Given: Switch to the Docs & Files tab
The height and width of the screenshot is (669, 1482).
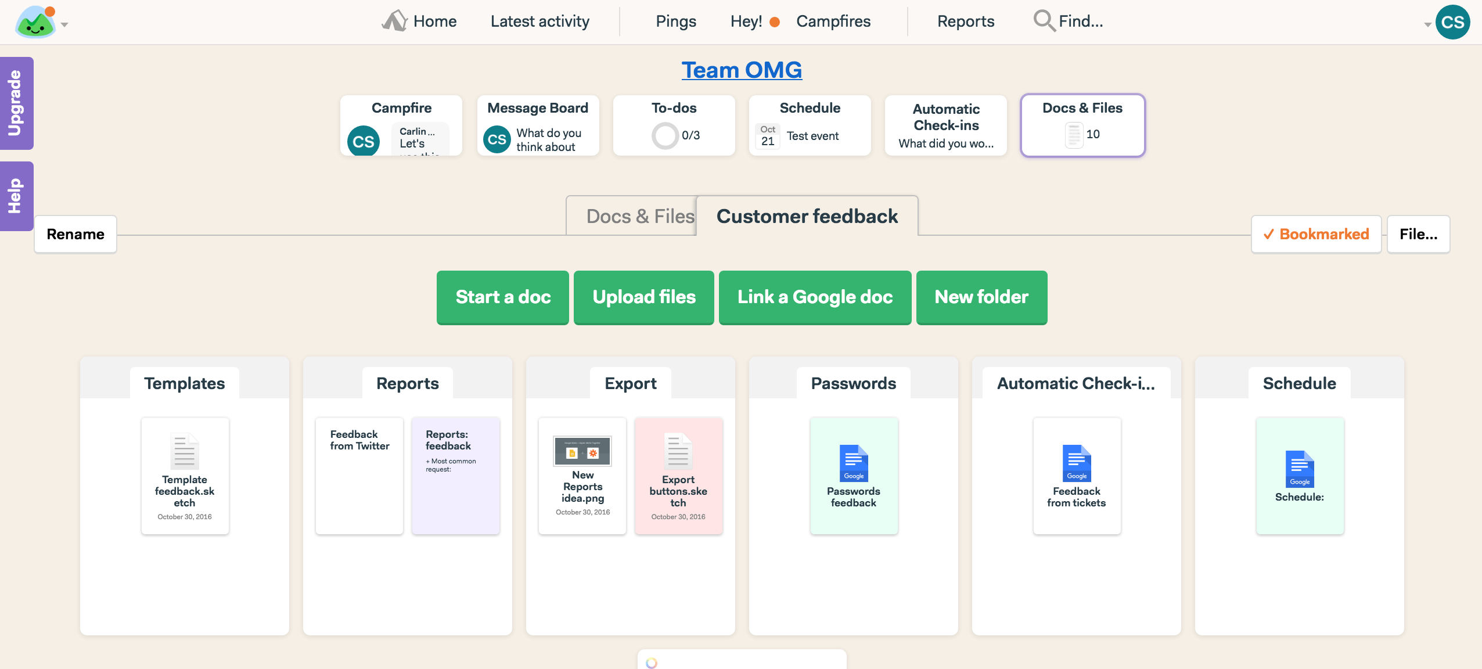Looking at the screenshot, I should 639,215.
